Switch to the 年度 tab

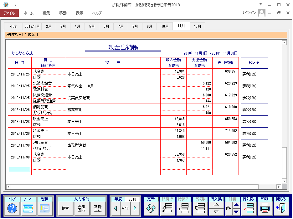click(x=13, y=27)
